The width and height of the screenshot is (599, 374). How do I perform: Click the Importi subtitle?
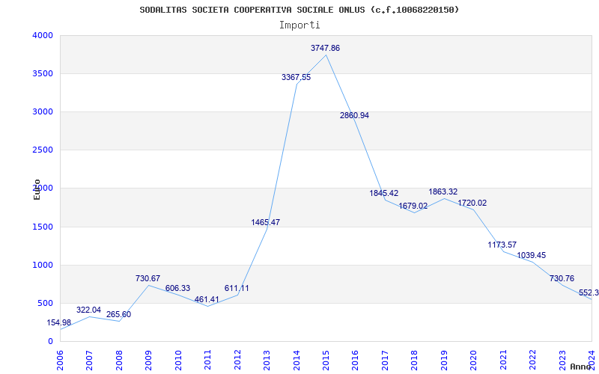pyautogui.click(x=299, y=25)
